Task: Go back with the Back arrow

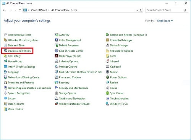Action: [5, 10]
